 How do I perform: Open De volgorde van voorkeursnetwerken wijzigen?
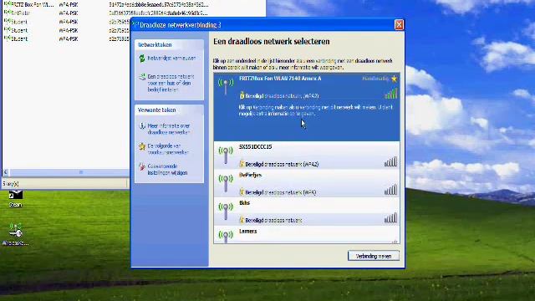click(x=168, y=149)
